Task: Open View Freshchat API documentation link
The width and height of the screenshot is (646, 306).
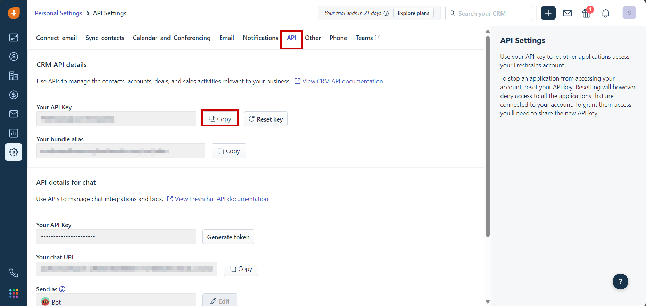Action: 218,199
